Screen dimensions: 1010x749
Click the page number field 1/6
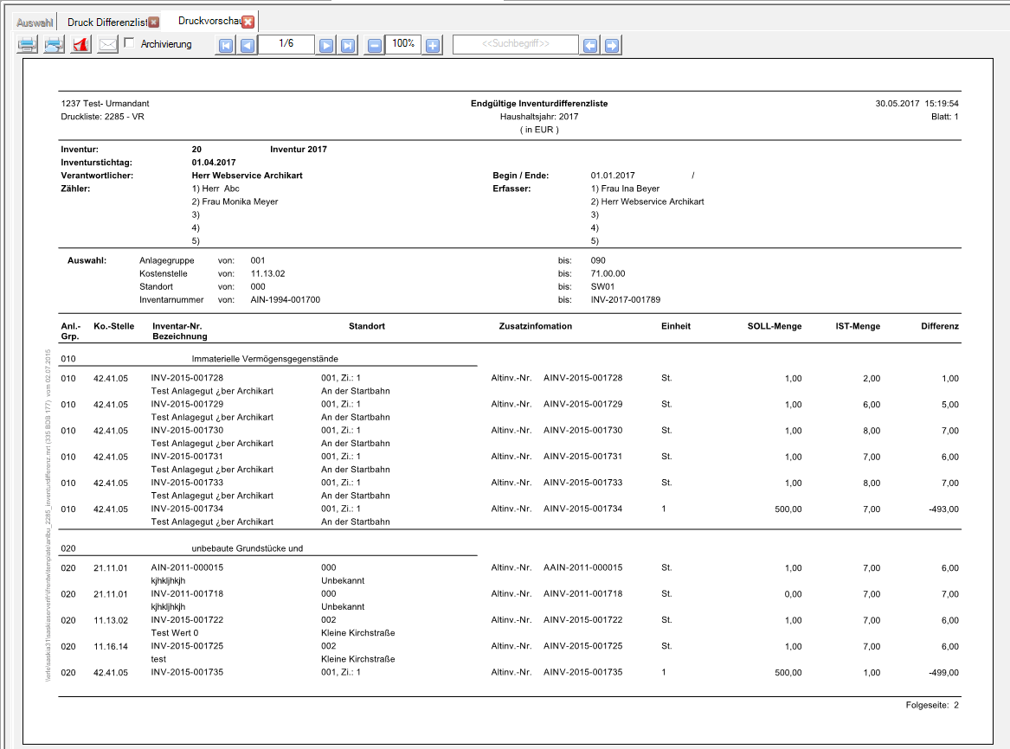286,43
